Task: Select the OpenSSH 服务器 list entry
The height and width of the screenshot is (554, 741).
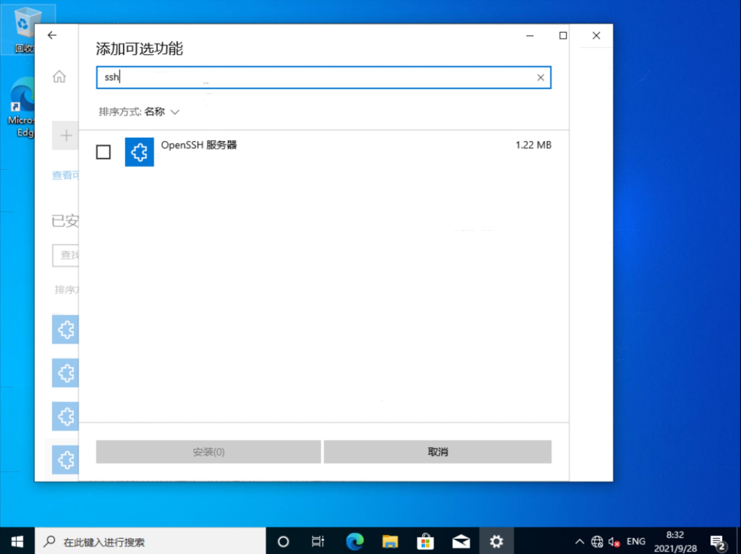Action: pos(199,145)
